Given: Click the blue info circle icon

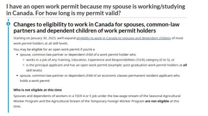Looking at the screenshot, I should coord(8,24).
